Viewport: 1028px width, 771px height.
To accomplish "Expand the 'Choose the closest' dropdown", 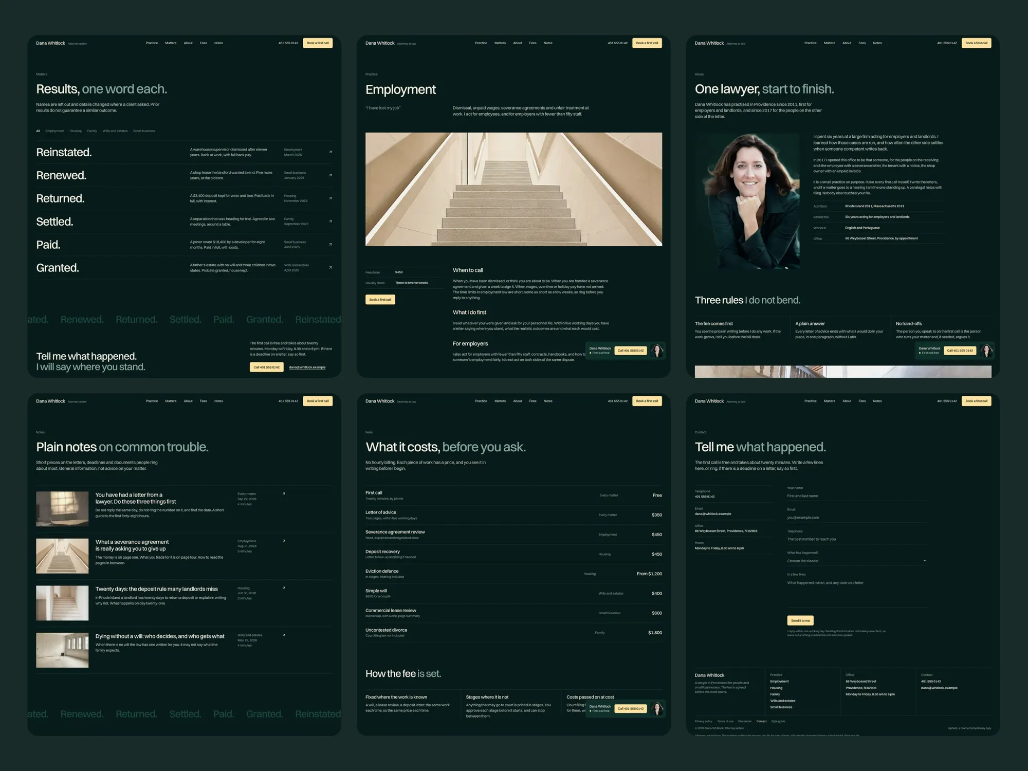I will click(x=857, y=561).
